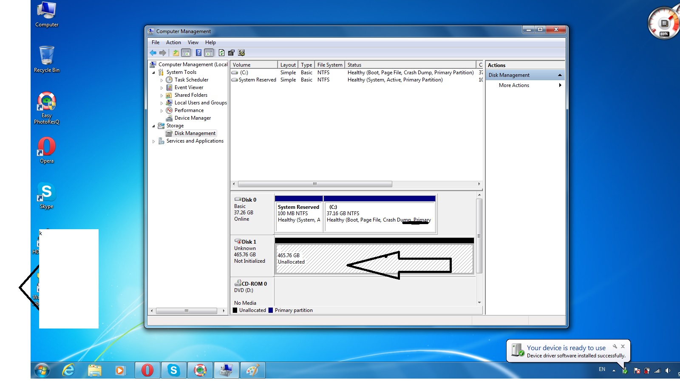This screenshot has width=680, height=382.
Task: Open the Computer desktop icon
Action: (x=47, y=14)
